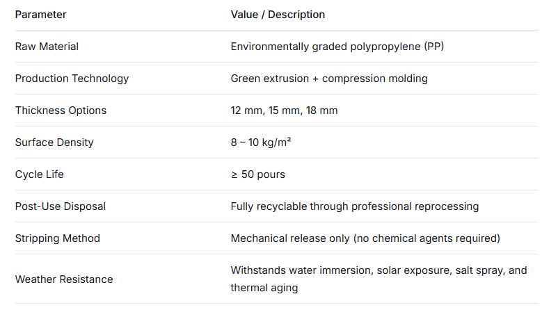This screenshot has width=558, height=310.
Task: Select the Raw Material row label
Action: click(x=47, y=47)
